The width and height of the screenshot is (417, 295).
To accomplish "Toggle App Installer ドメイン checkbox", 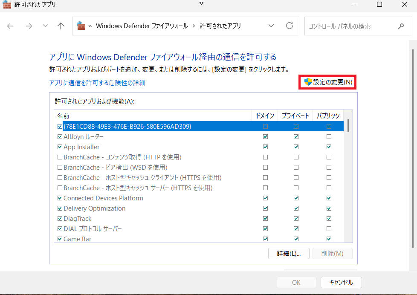I will (x=265, y=147).
